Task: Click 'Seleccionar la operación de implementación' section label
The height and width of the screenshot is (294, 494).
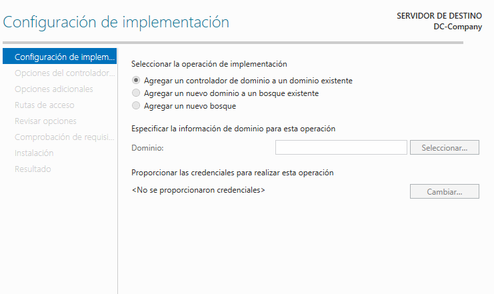Action: tap(209, 64)
